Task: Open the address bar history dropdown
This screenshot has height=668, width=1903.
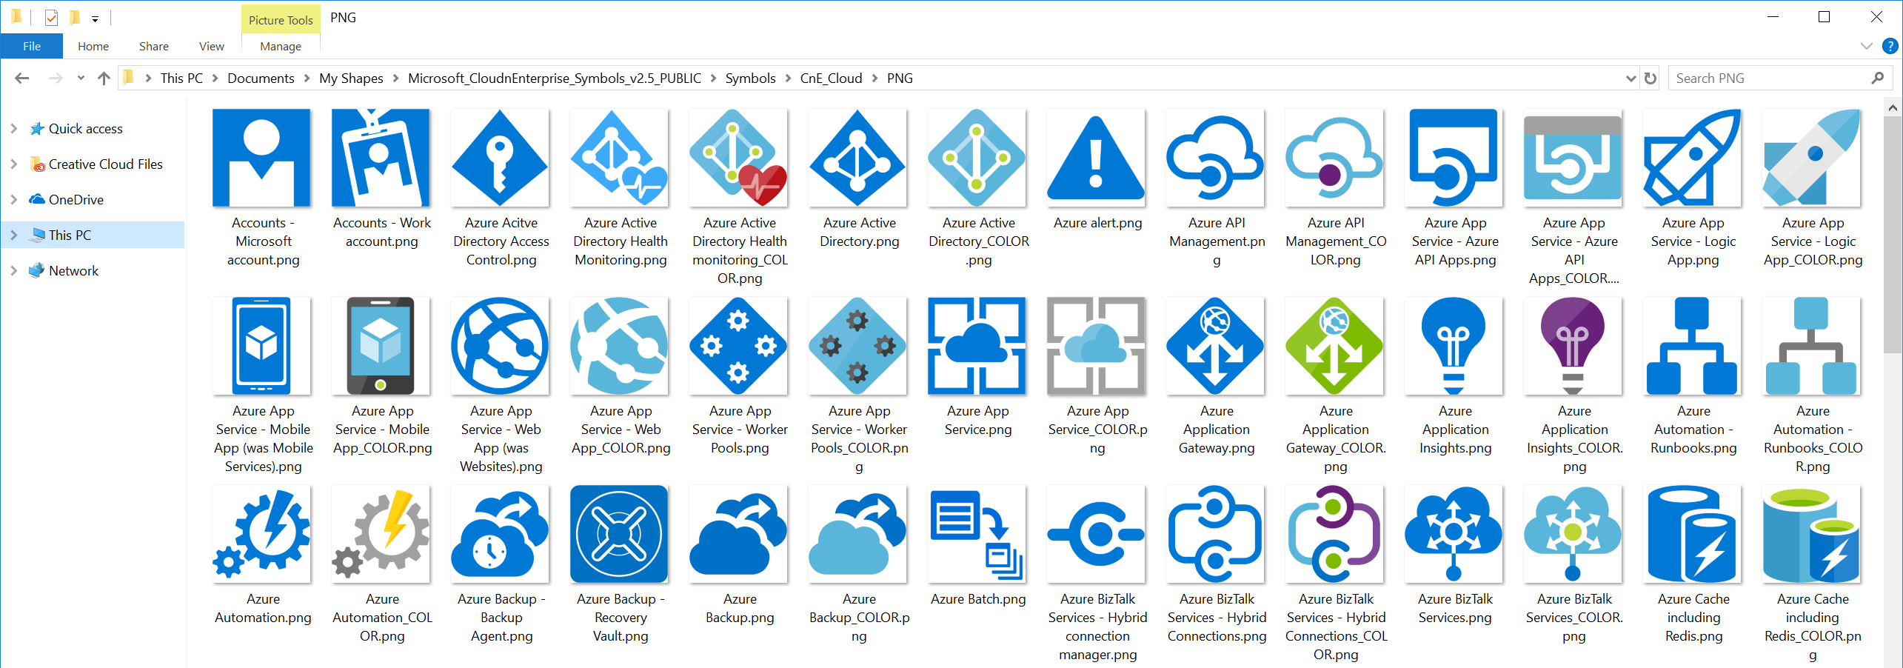Action: pos(1631,78)
